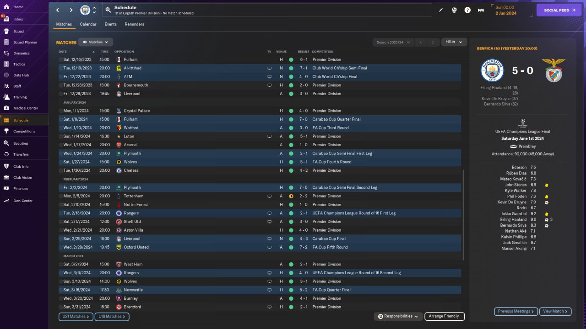This screenshot has height=329, width=586.
Task: Open the U18 Matches button
Action: click(112, 316)
